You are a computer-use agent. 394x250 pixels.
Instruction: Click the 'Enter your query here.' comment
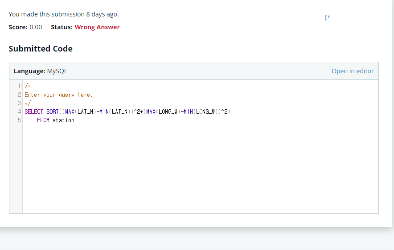point(58,95)
